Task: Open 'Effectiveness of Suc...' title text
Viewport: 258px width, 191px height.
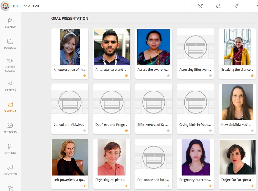Action: tap(153, 125)
